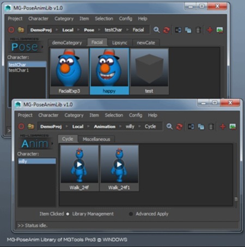Click the thumbnail image icon in Pose window
The image size is (245, 247).
pyautogui.click(x=219, y=30)
